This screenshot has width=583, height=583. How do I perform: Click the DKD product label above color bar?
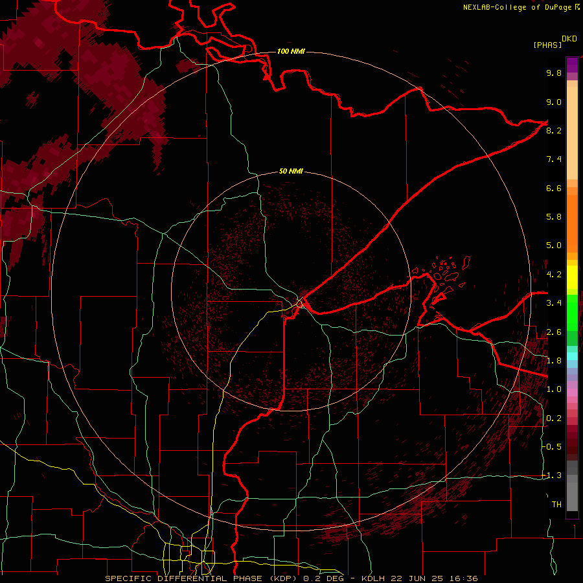(x=569, y=39)
